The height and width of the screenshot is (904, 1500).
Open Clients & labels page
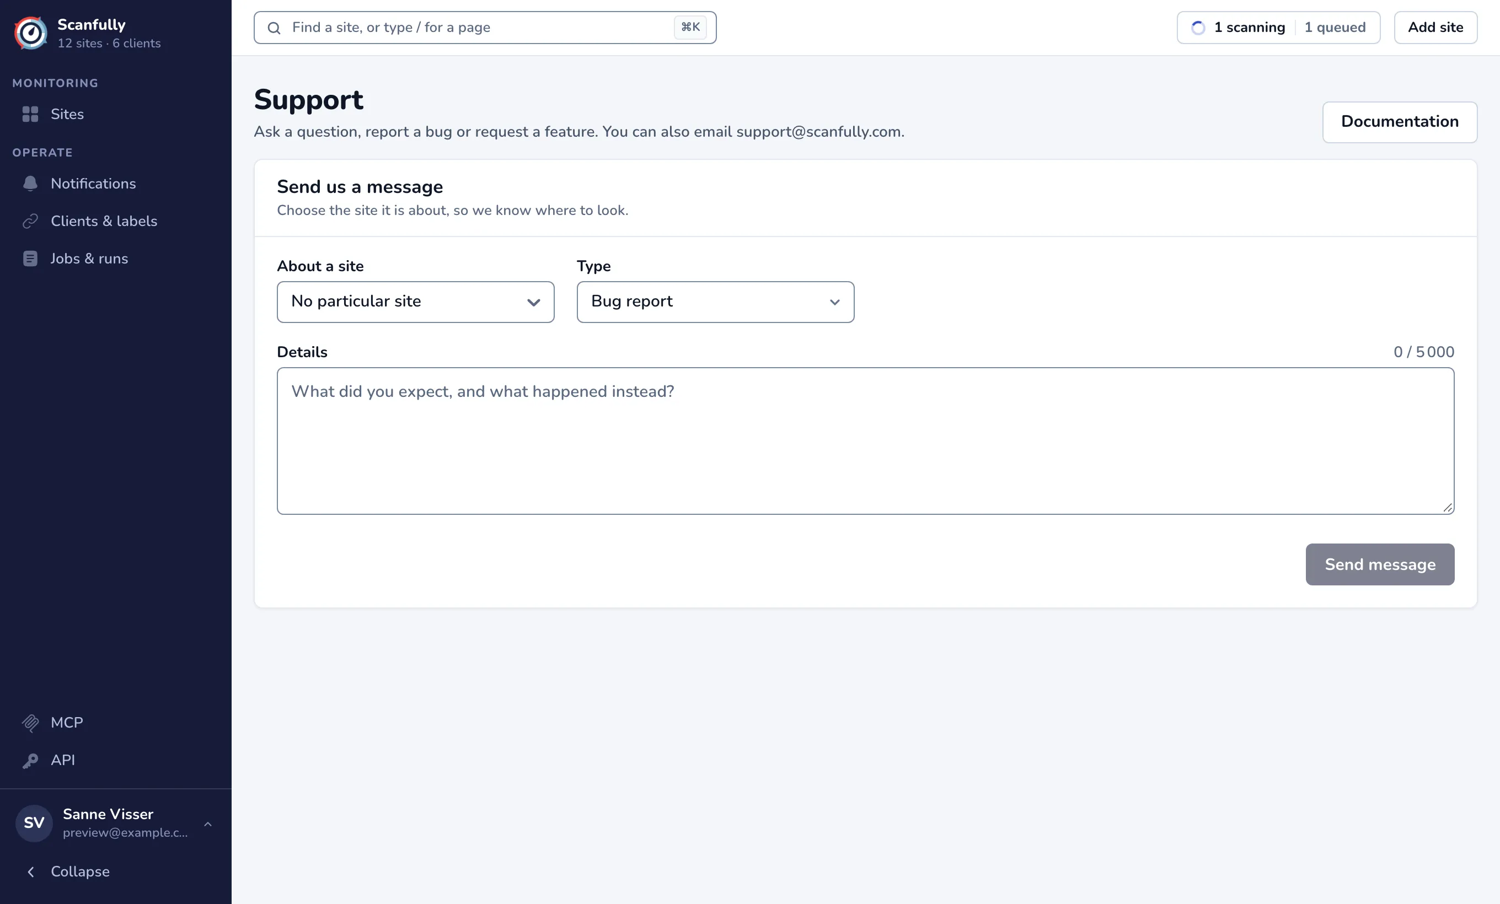click(x=116, y=222)
